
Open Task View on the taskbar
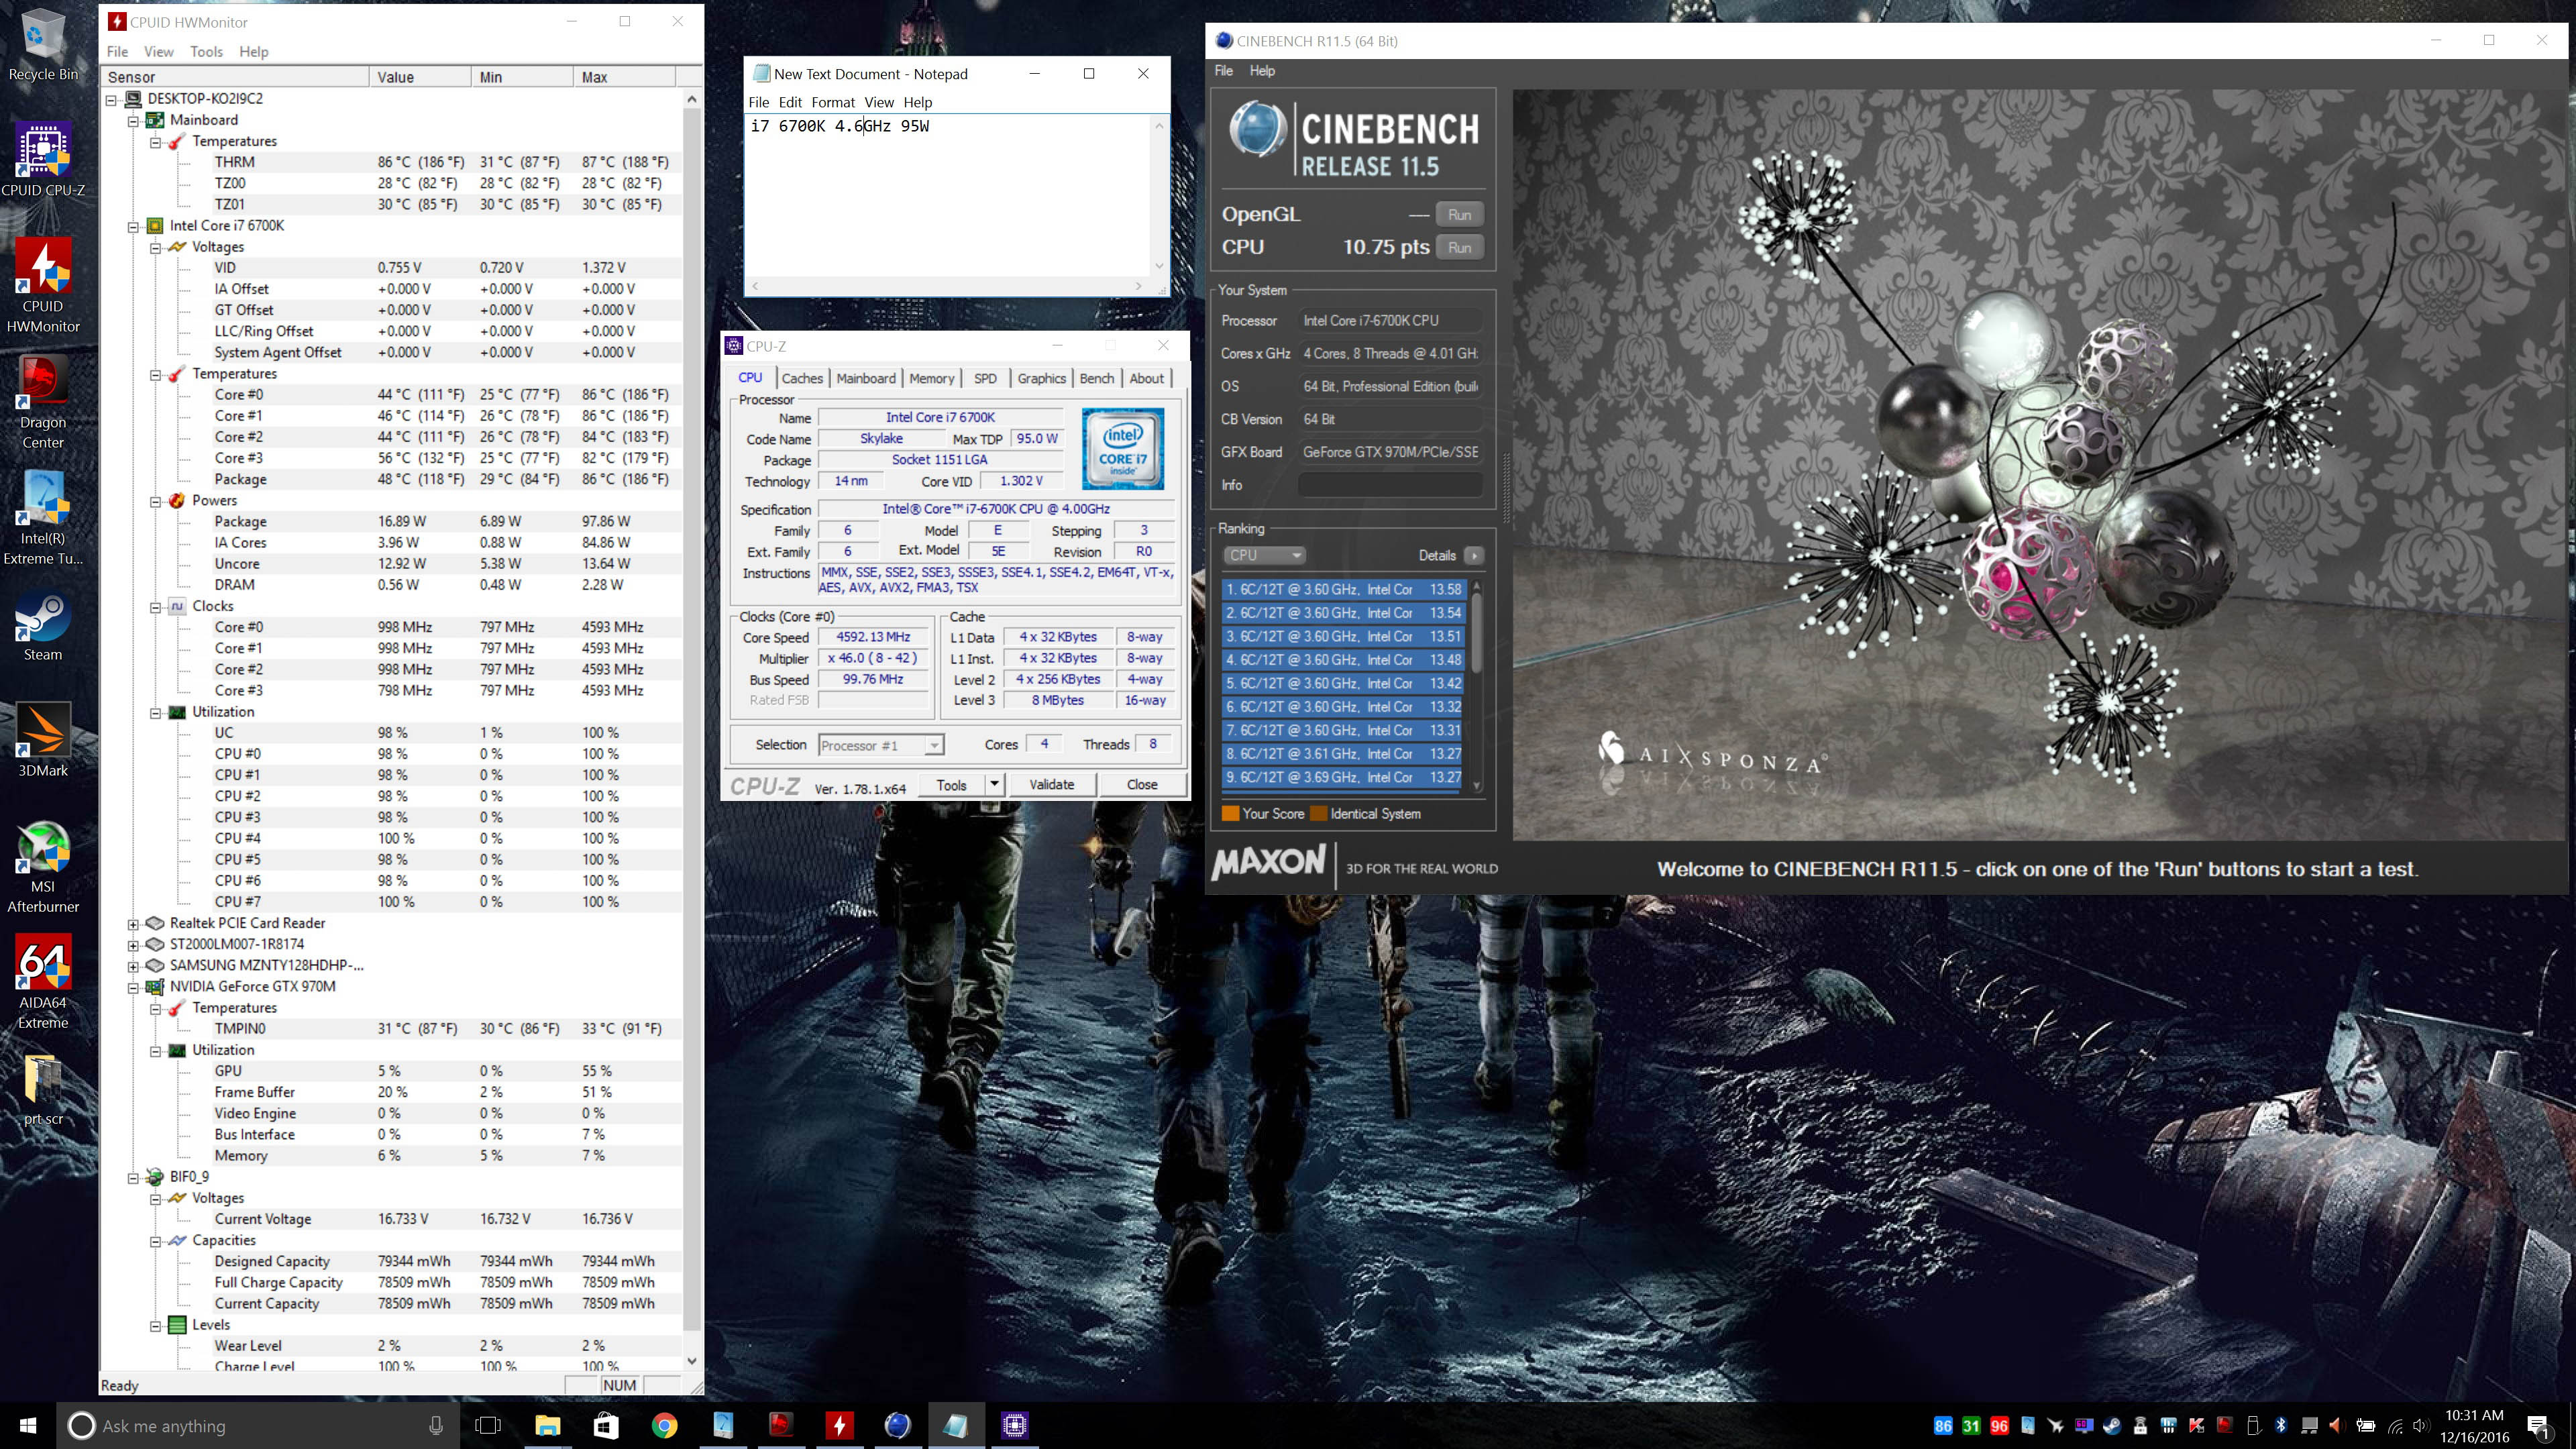click(x=488, y=1425)
